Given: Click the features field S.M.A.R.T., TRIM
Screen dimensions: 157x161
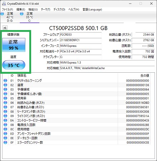Looking at the screenshot, I should tap(107, 68).
